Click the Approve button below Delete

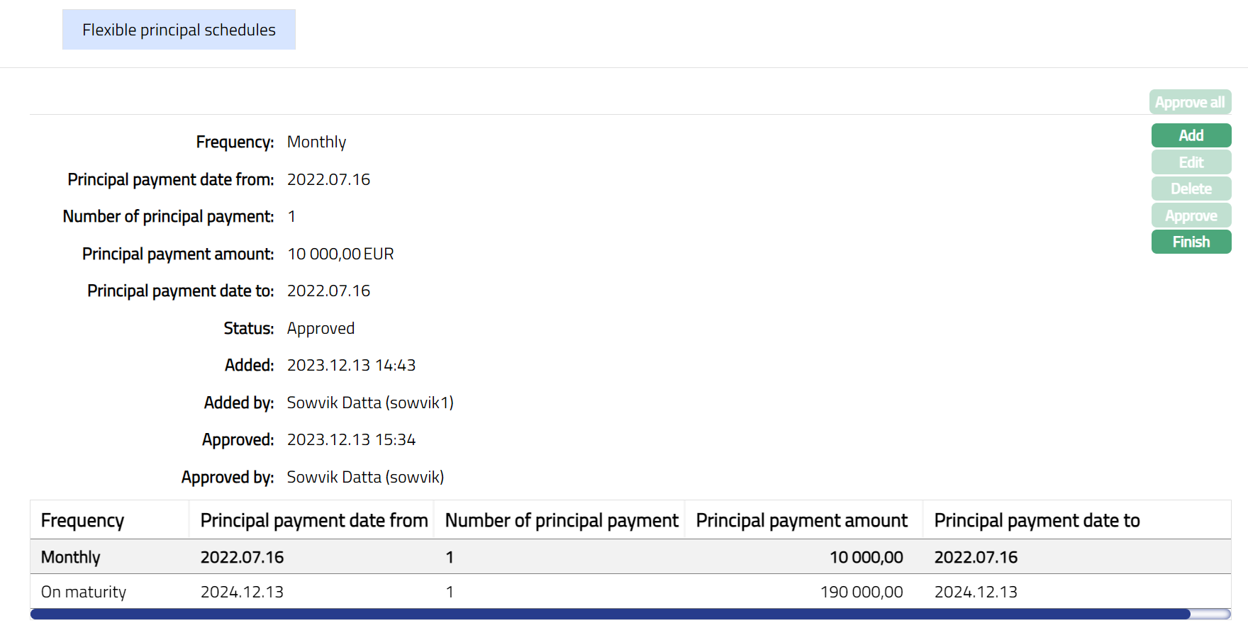coord(1191,215)
